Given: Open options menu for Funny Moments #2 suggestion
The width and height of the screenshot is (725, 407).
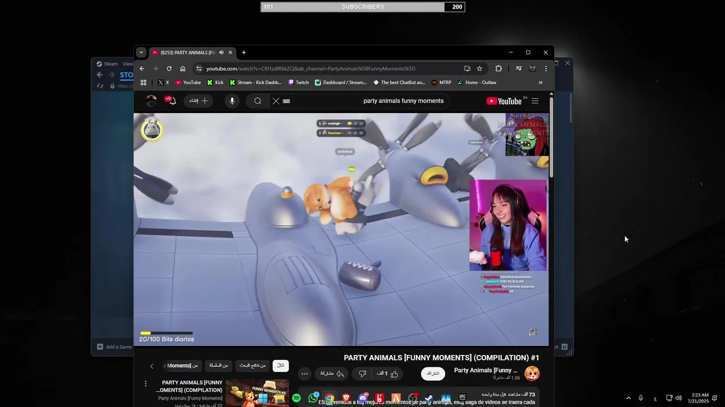Looking at the screenshot, I should click(146, 384).
